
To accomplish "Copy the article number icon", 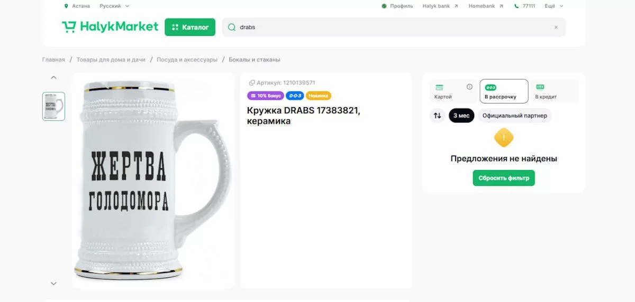I will [252, 83].
